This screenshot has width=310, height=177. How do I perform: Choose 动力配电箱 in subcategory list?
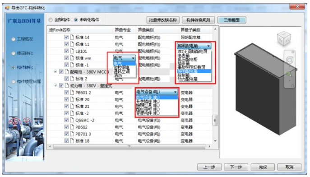[187, 79]
